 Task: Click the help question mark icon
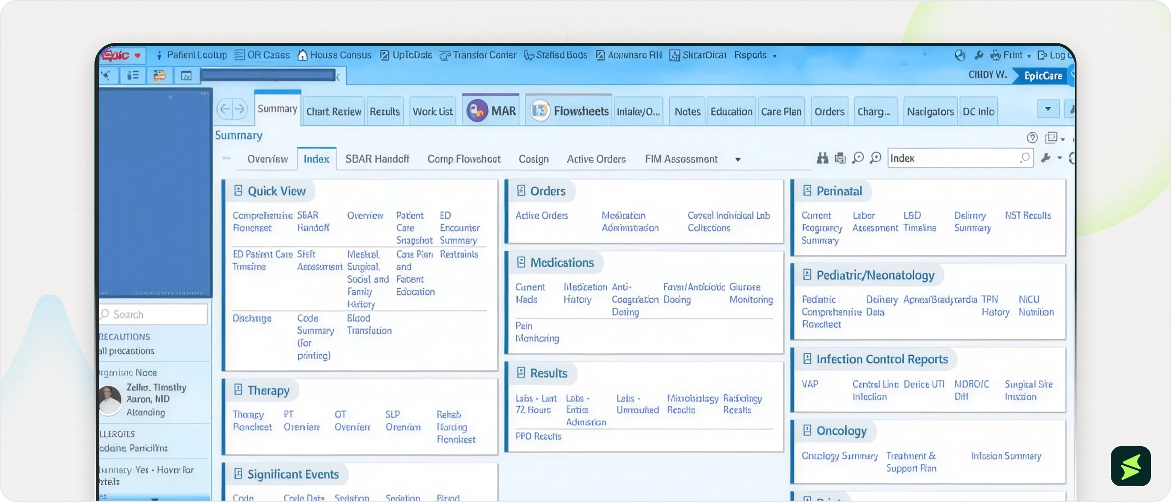(1032, 138)
